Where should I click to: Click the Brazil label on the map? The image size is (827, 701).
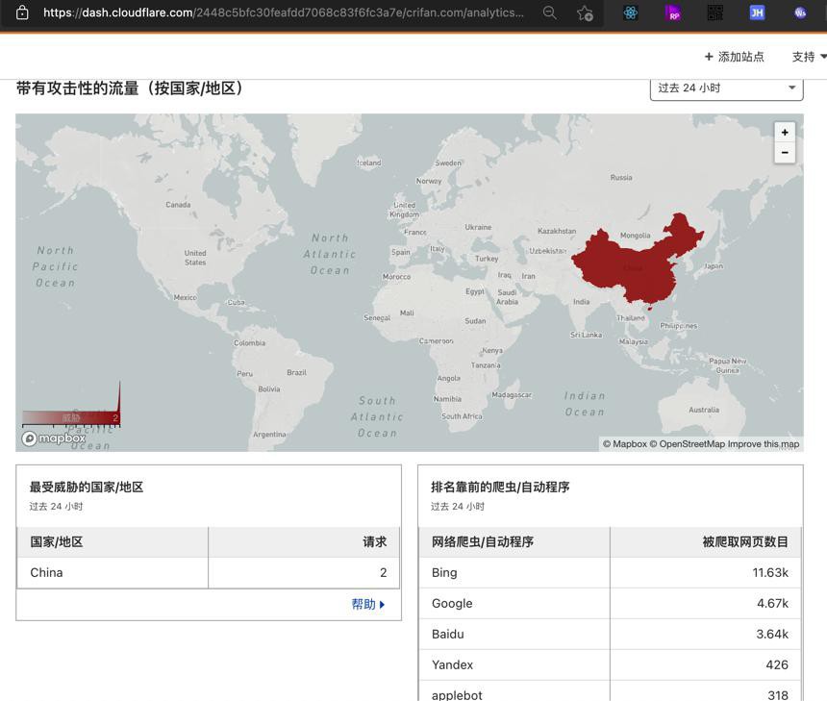click(297, 372)
